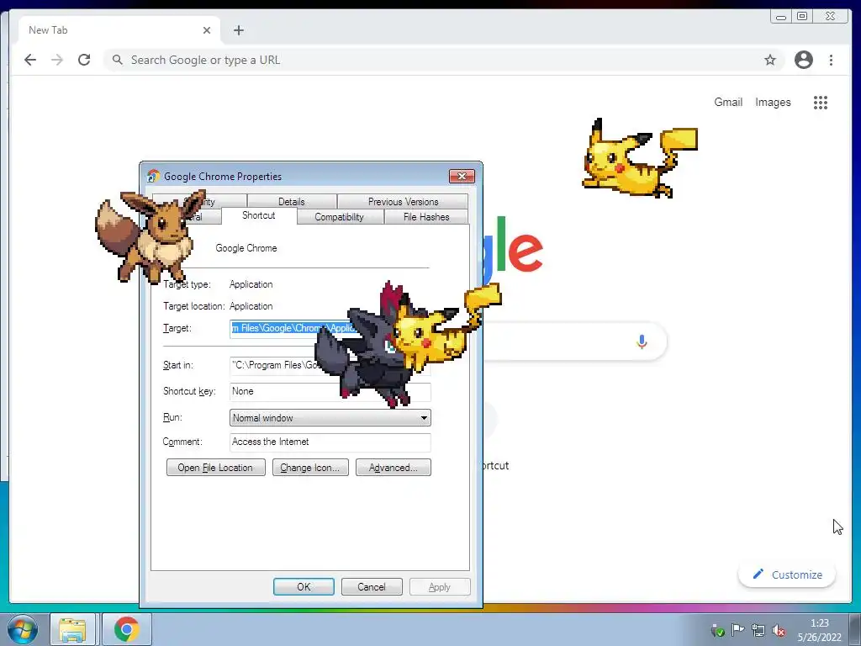Viewport: 861px width, 646px height.
Task: Start voice search with the microphone icon
Action: coord(642,342)
